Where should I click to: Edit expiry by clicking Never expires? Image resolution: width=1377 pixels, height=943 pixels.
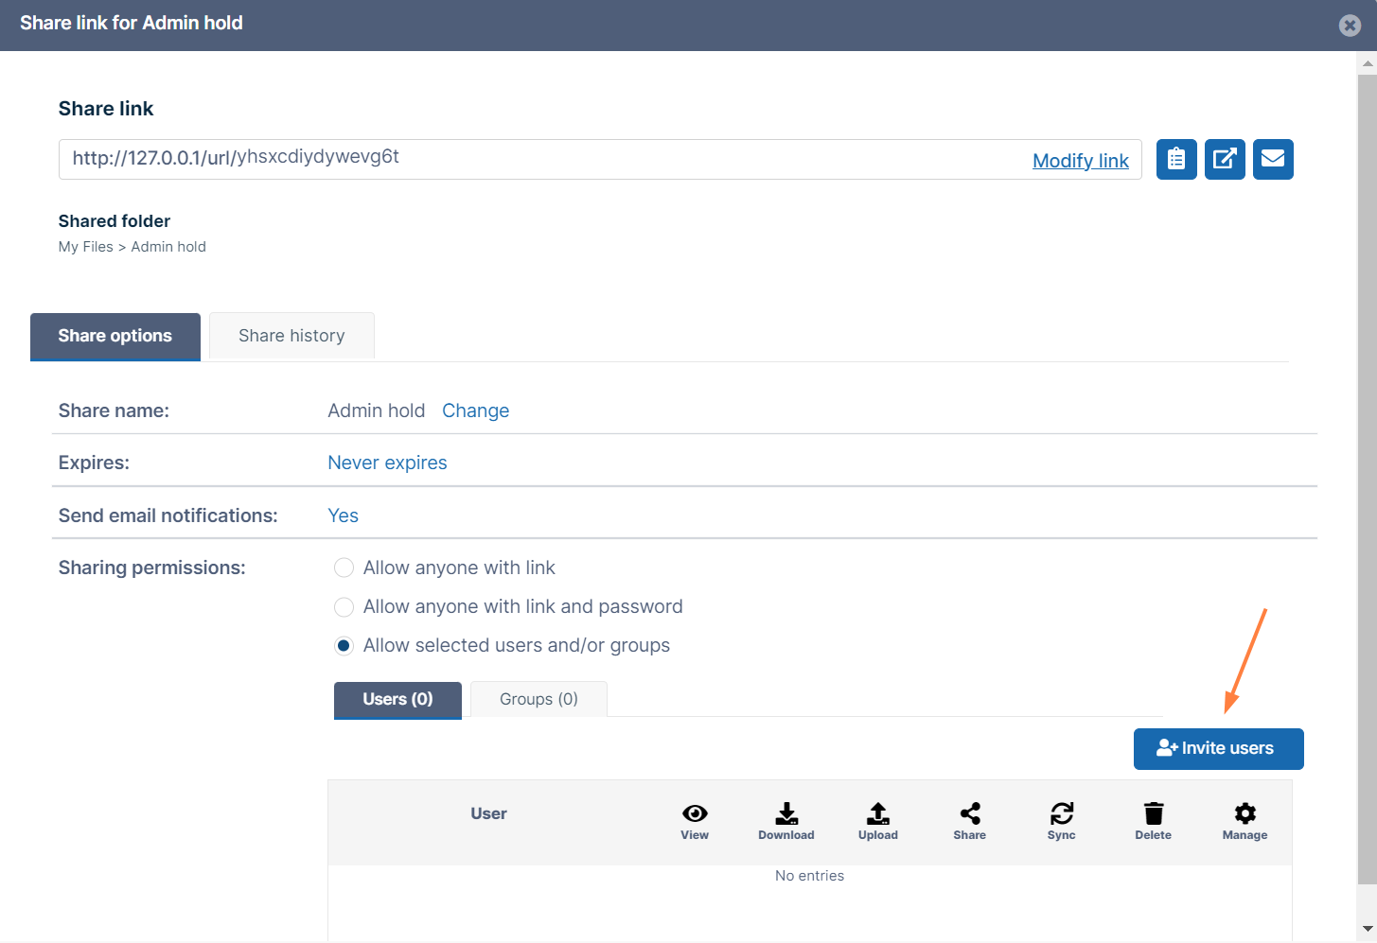tap(387, 463)
